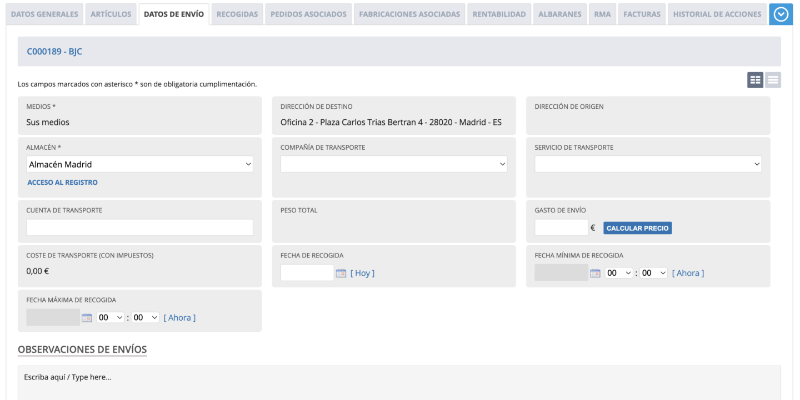Select minutes for Fecha Máxima de Recogida
800x400 pixels.
pyautogui.click(x=146, y=318)
